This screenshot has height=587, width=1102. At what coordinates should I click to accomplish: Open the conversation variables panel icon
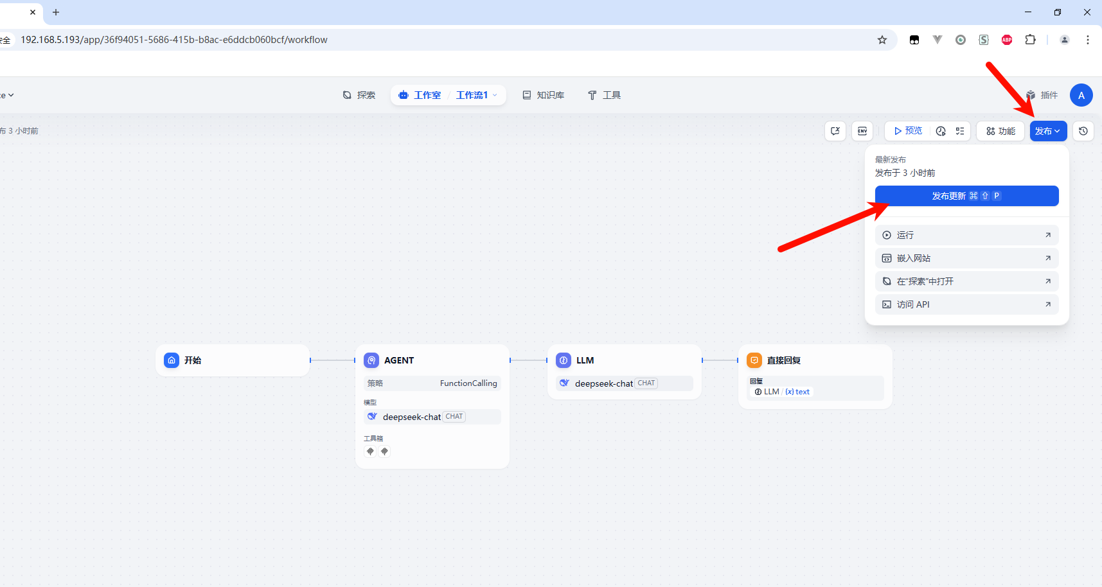point(835,131)
